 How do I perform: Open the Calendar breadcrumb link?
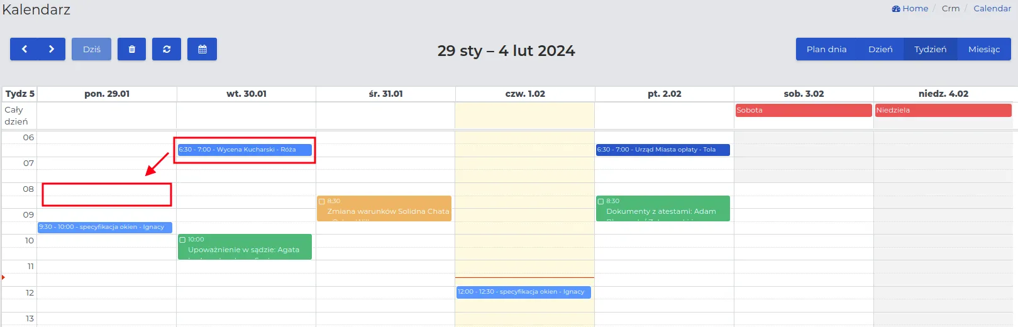(992, 9)
